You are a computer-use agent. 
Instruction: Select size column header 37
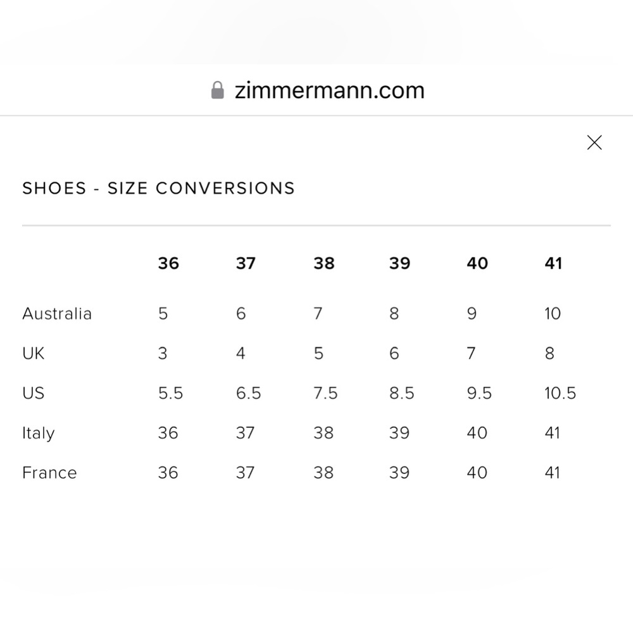click(246, 263)
